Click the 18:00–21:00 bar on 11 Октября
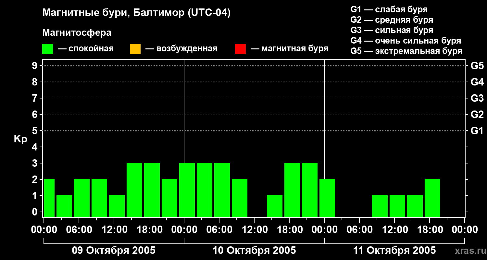Image resolution: width=487 pixels, height=260 pixels. [x=432, y=198]
